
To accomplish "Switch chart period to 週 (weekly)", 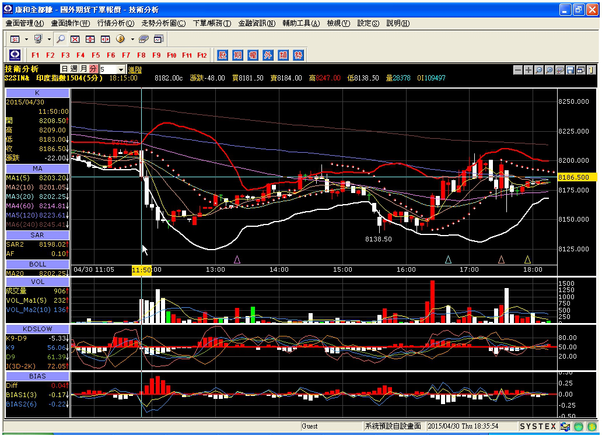I will coord(74,69).
